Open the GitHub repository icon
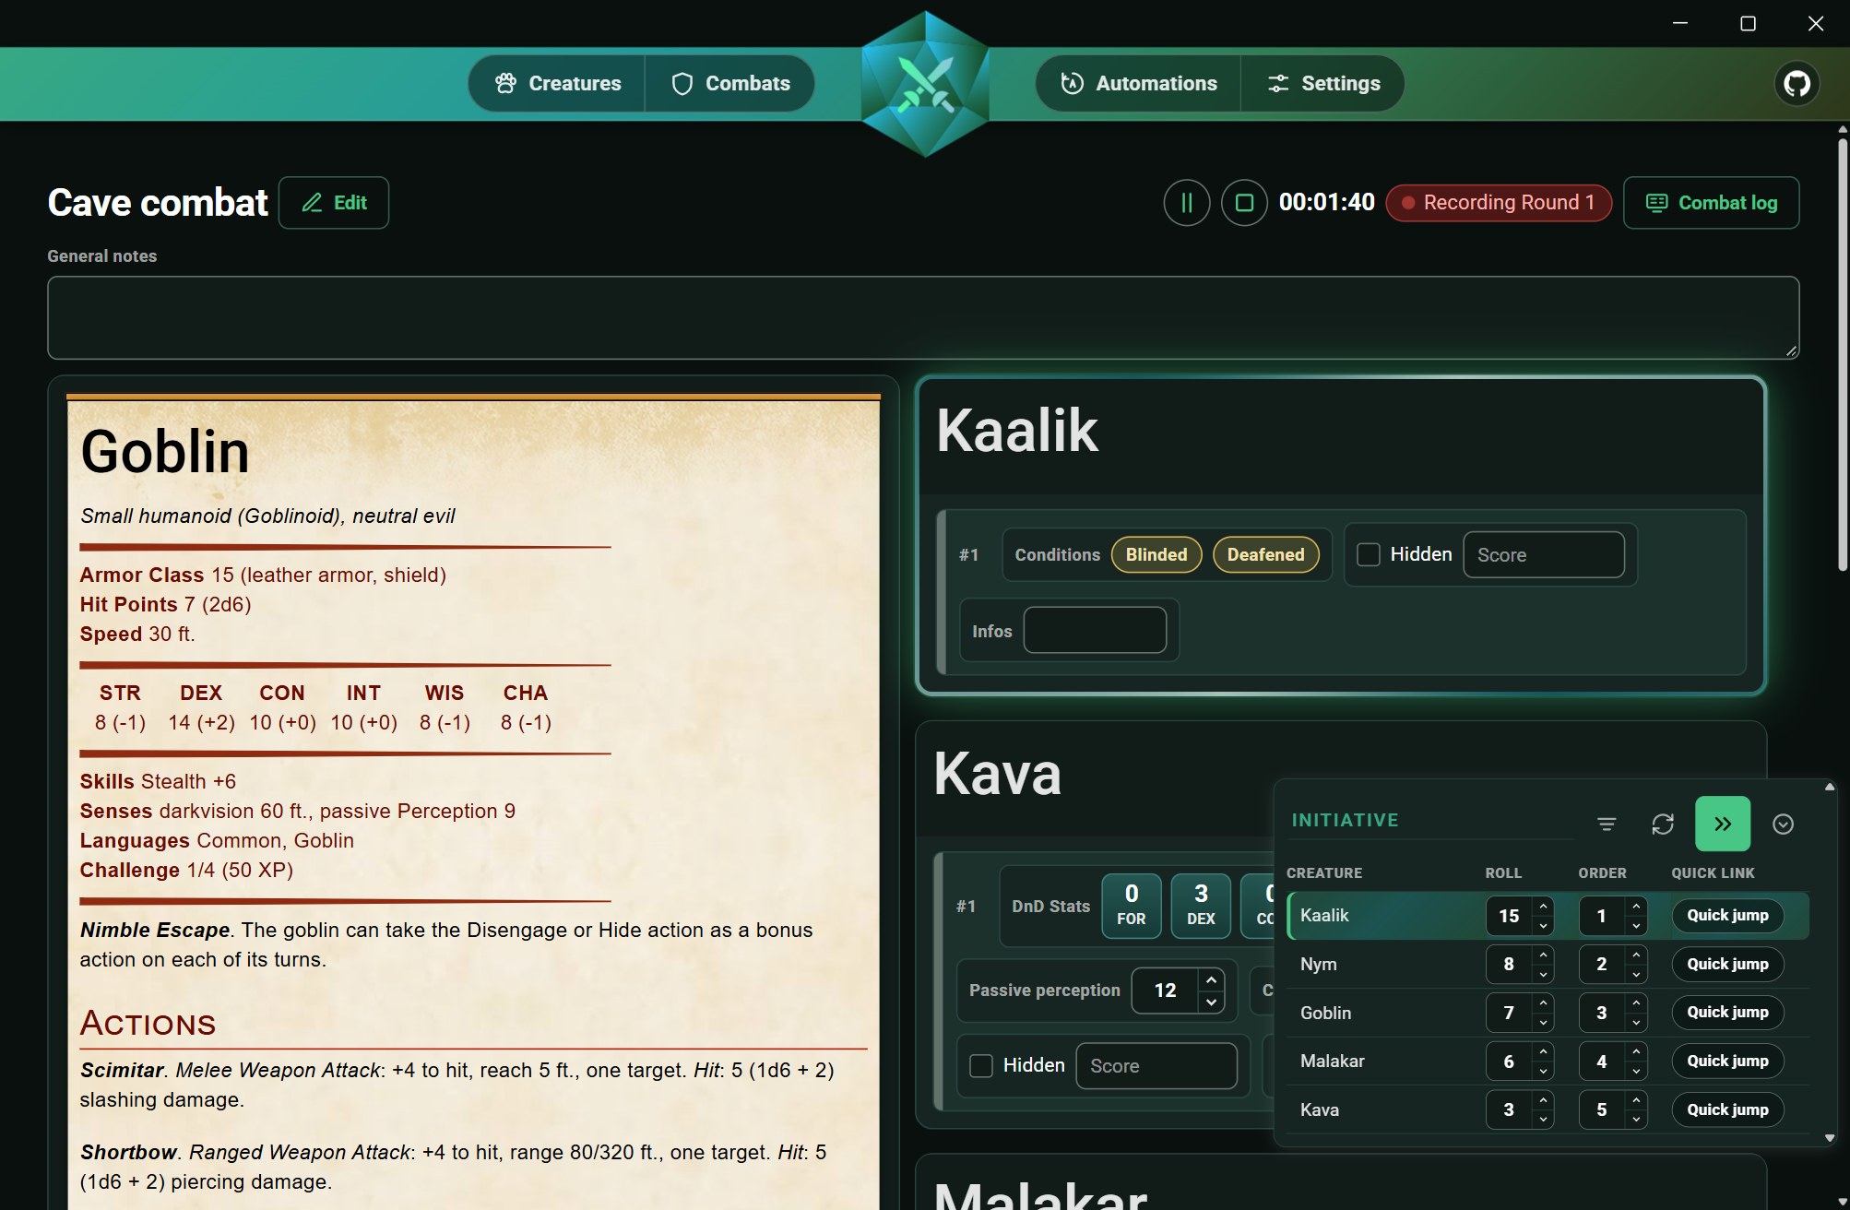This screenshot has width=1850, height=1210. [1797, 84]
